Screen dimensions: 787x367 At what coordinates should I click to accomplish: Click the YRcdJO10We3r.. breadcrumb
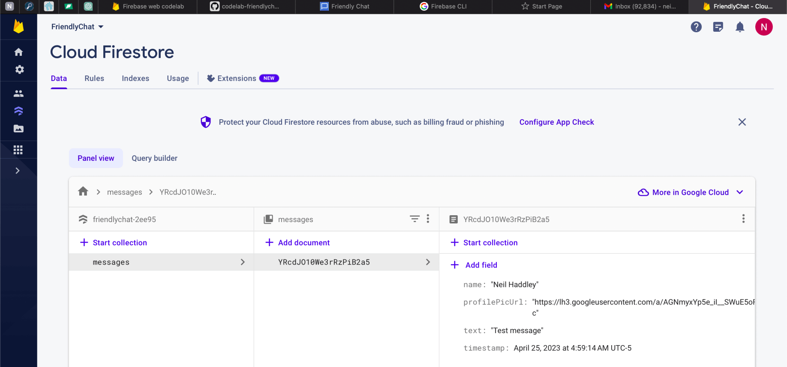click(188, 192)
